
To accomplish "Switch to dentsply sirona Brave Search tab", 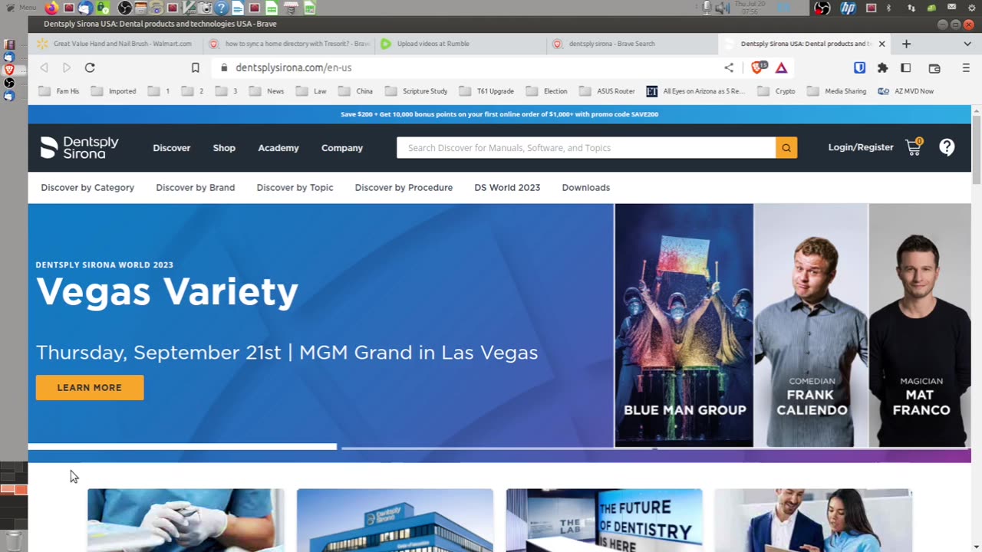I will 633,44.
